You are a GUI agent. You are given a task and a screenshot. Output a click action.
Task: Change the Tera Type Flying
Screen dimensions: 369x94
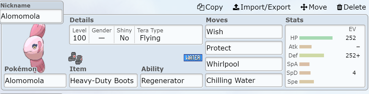point(150,34)
